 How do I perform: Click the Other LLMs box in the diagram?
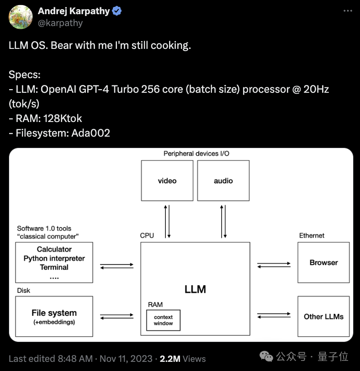[x=323, y=317]
